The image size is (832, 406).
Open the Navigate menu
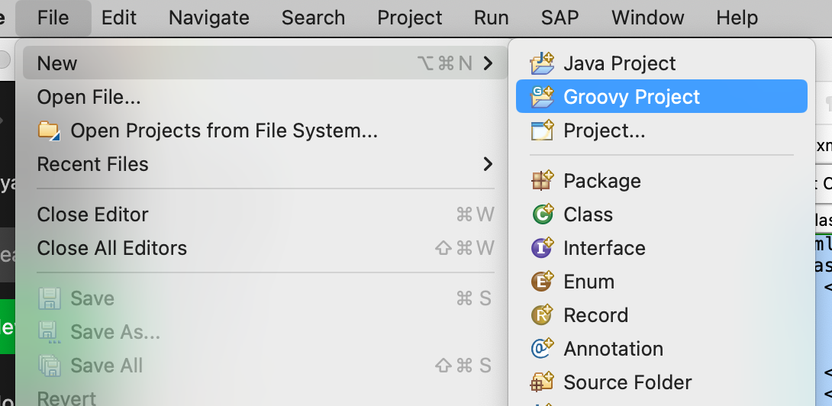pos(208,18)
